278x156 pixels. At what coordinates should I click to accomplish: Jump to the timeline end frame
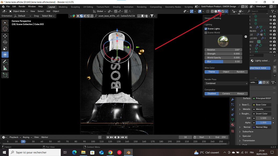click(x=126, y=137)
